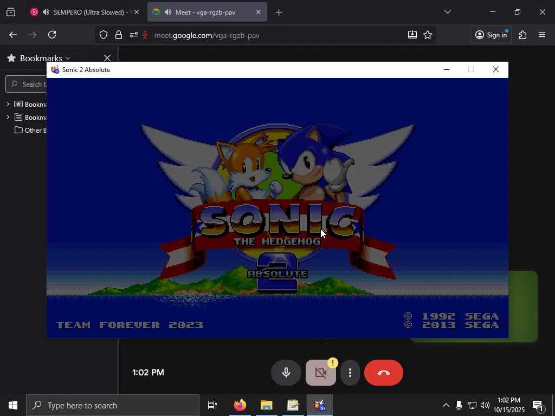Click the Sign in button

pos(491,35)
